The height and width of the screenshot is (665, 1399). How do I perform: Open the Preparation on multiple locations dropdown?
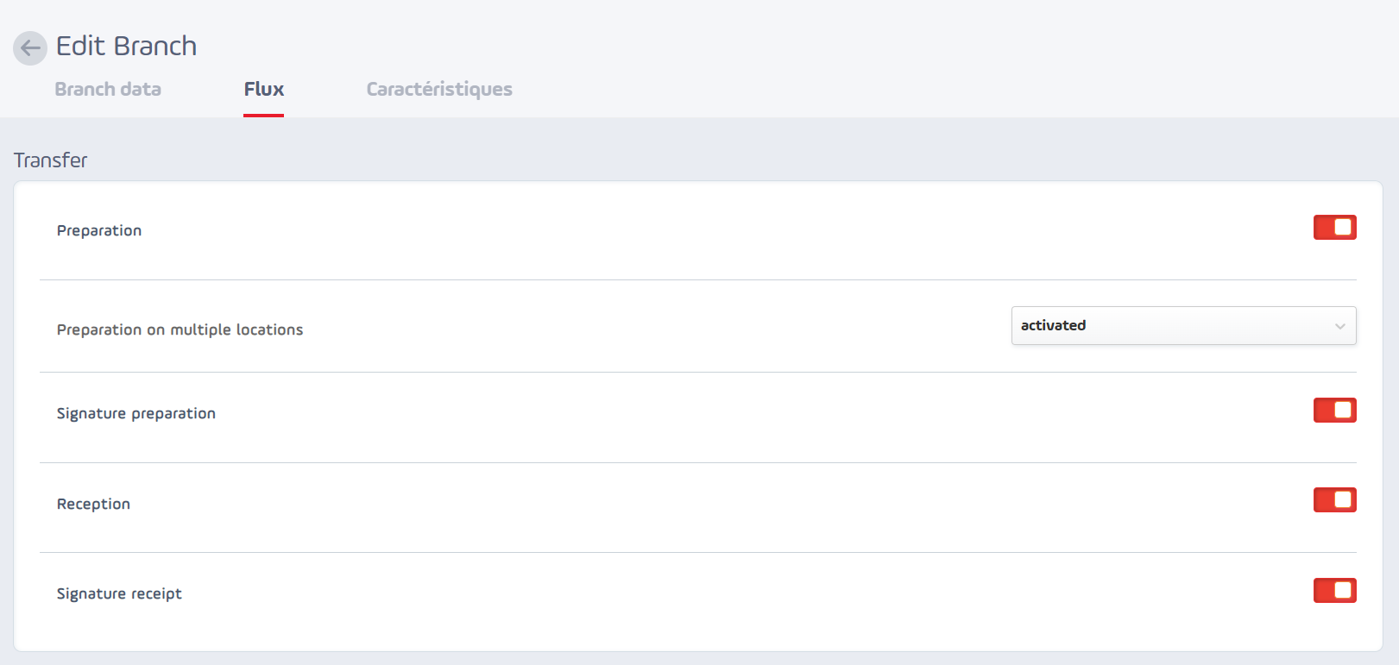point(1183,325)
